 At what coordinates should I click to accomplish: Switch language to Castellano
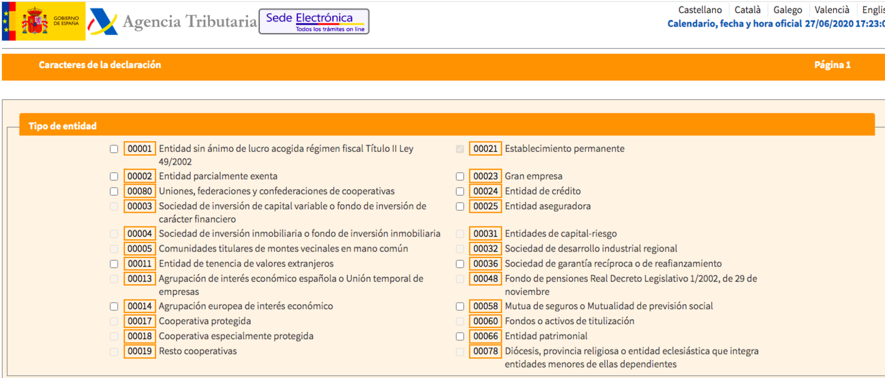click(700, 10)
